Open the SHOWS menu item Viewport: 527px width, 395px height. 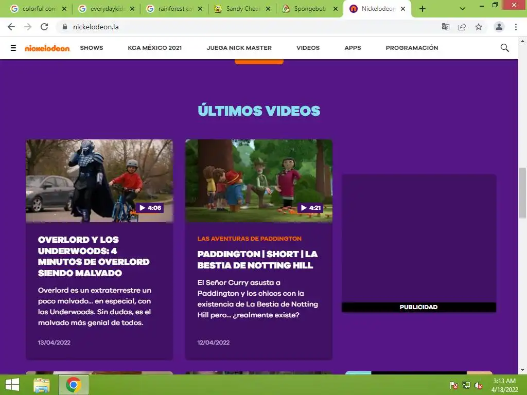pos(92,48)
